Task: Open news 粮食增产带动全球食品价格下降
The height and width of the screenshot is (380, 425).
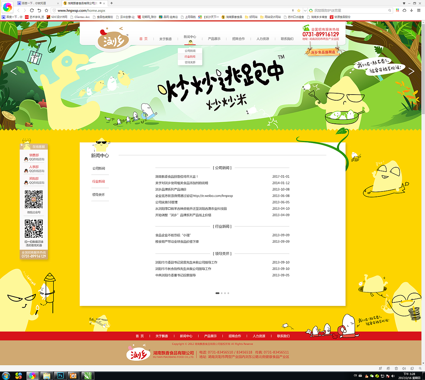Action: 177,242
